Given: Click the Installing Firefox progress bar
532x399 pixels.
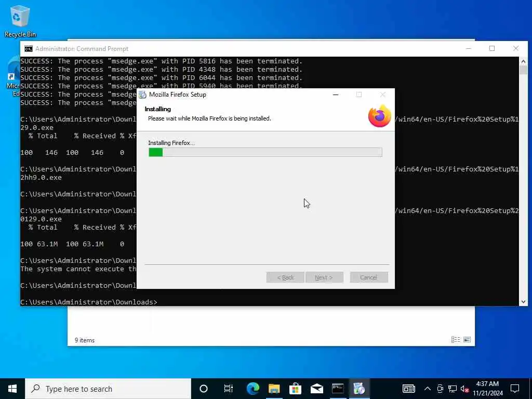Looking at the screenshot, I should coord(265,152).
